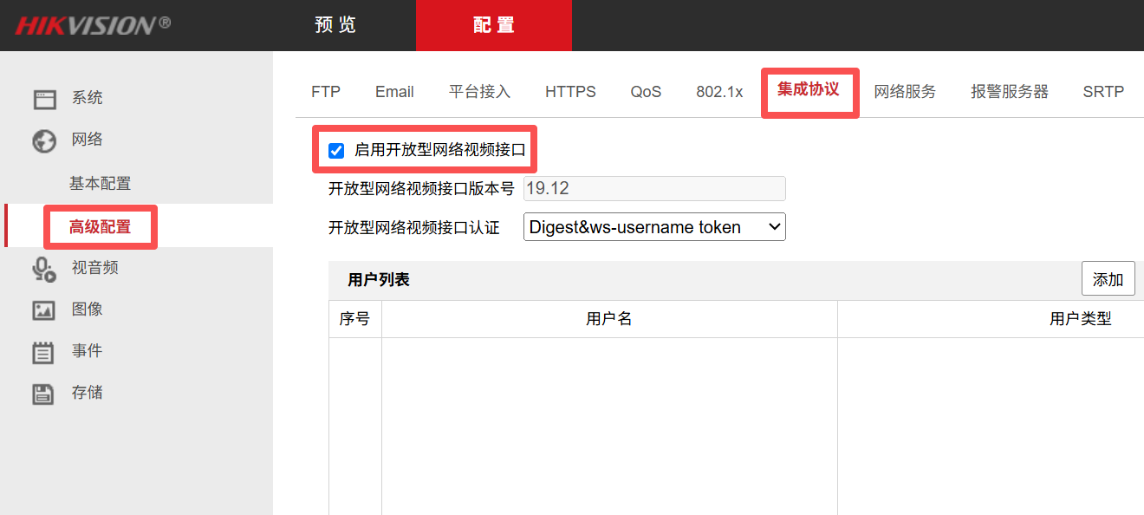
Task: Click the Storage (存储) floppy disk icon
Action: coord(44,394)
